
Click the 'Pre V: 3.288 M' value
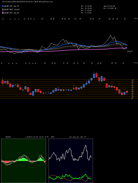click(110, 8)
